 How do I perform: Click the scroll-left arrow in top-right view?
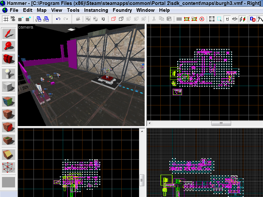click(150, 123)
